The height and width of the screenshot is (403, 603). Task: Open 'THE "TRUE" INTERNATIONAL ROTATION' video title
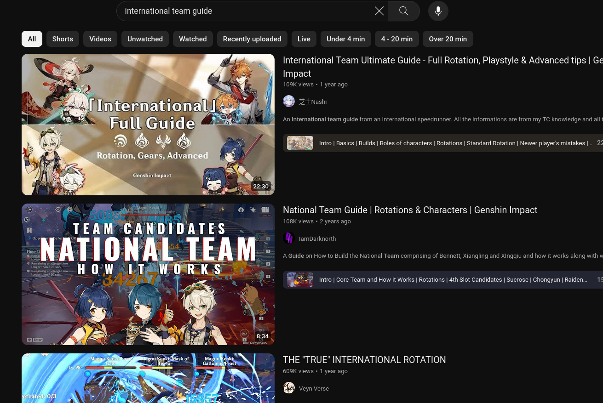[364, 360]
